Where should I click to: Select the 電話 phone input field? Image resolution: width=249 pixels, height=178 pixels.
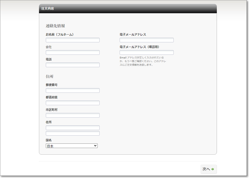point(73,65)
